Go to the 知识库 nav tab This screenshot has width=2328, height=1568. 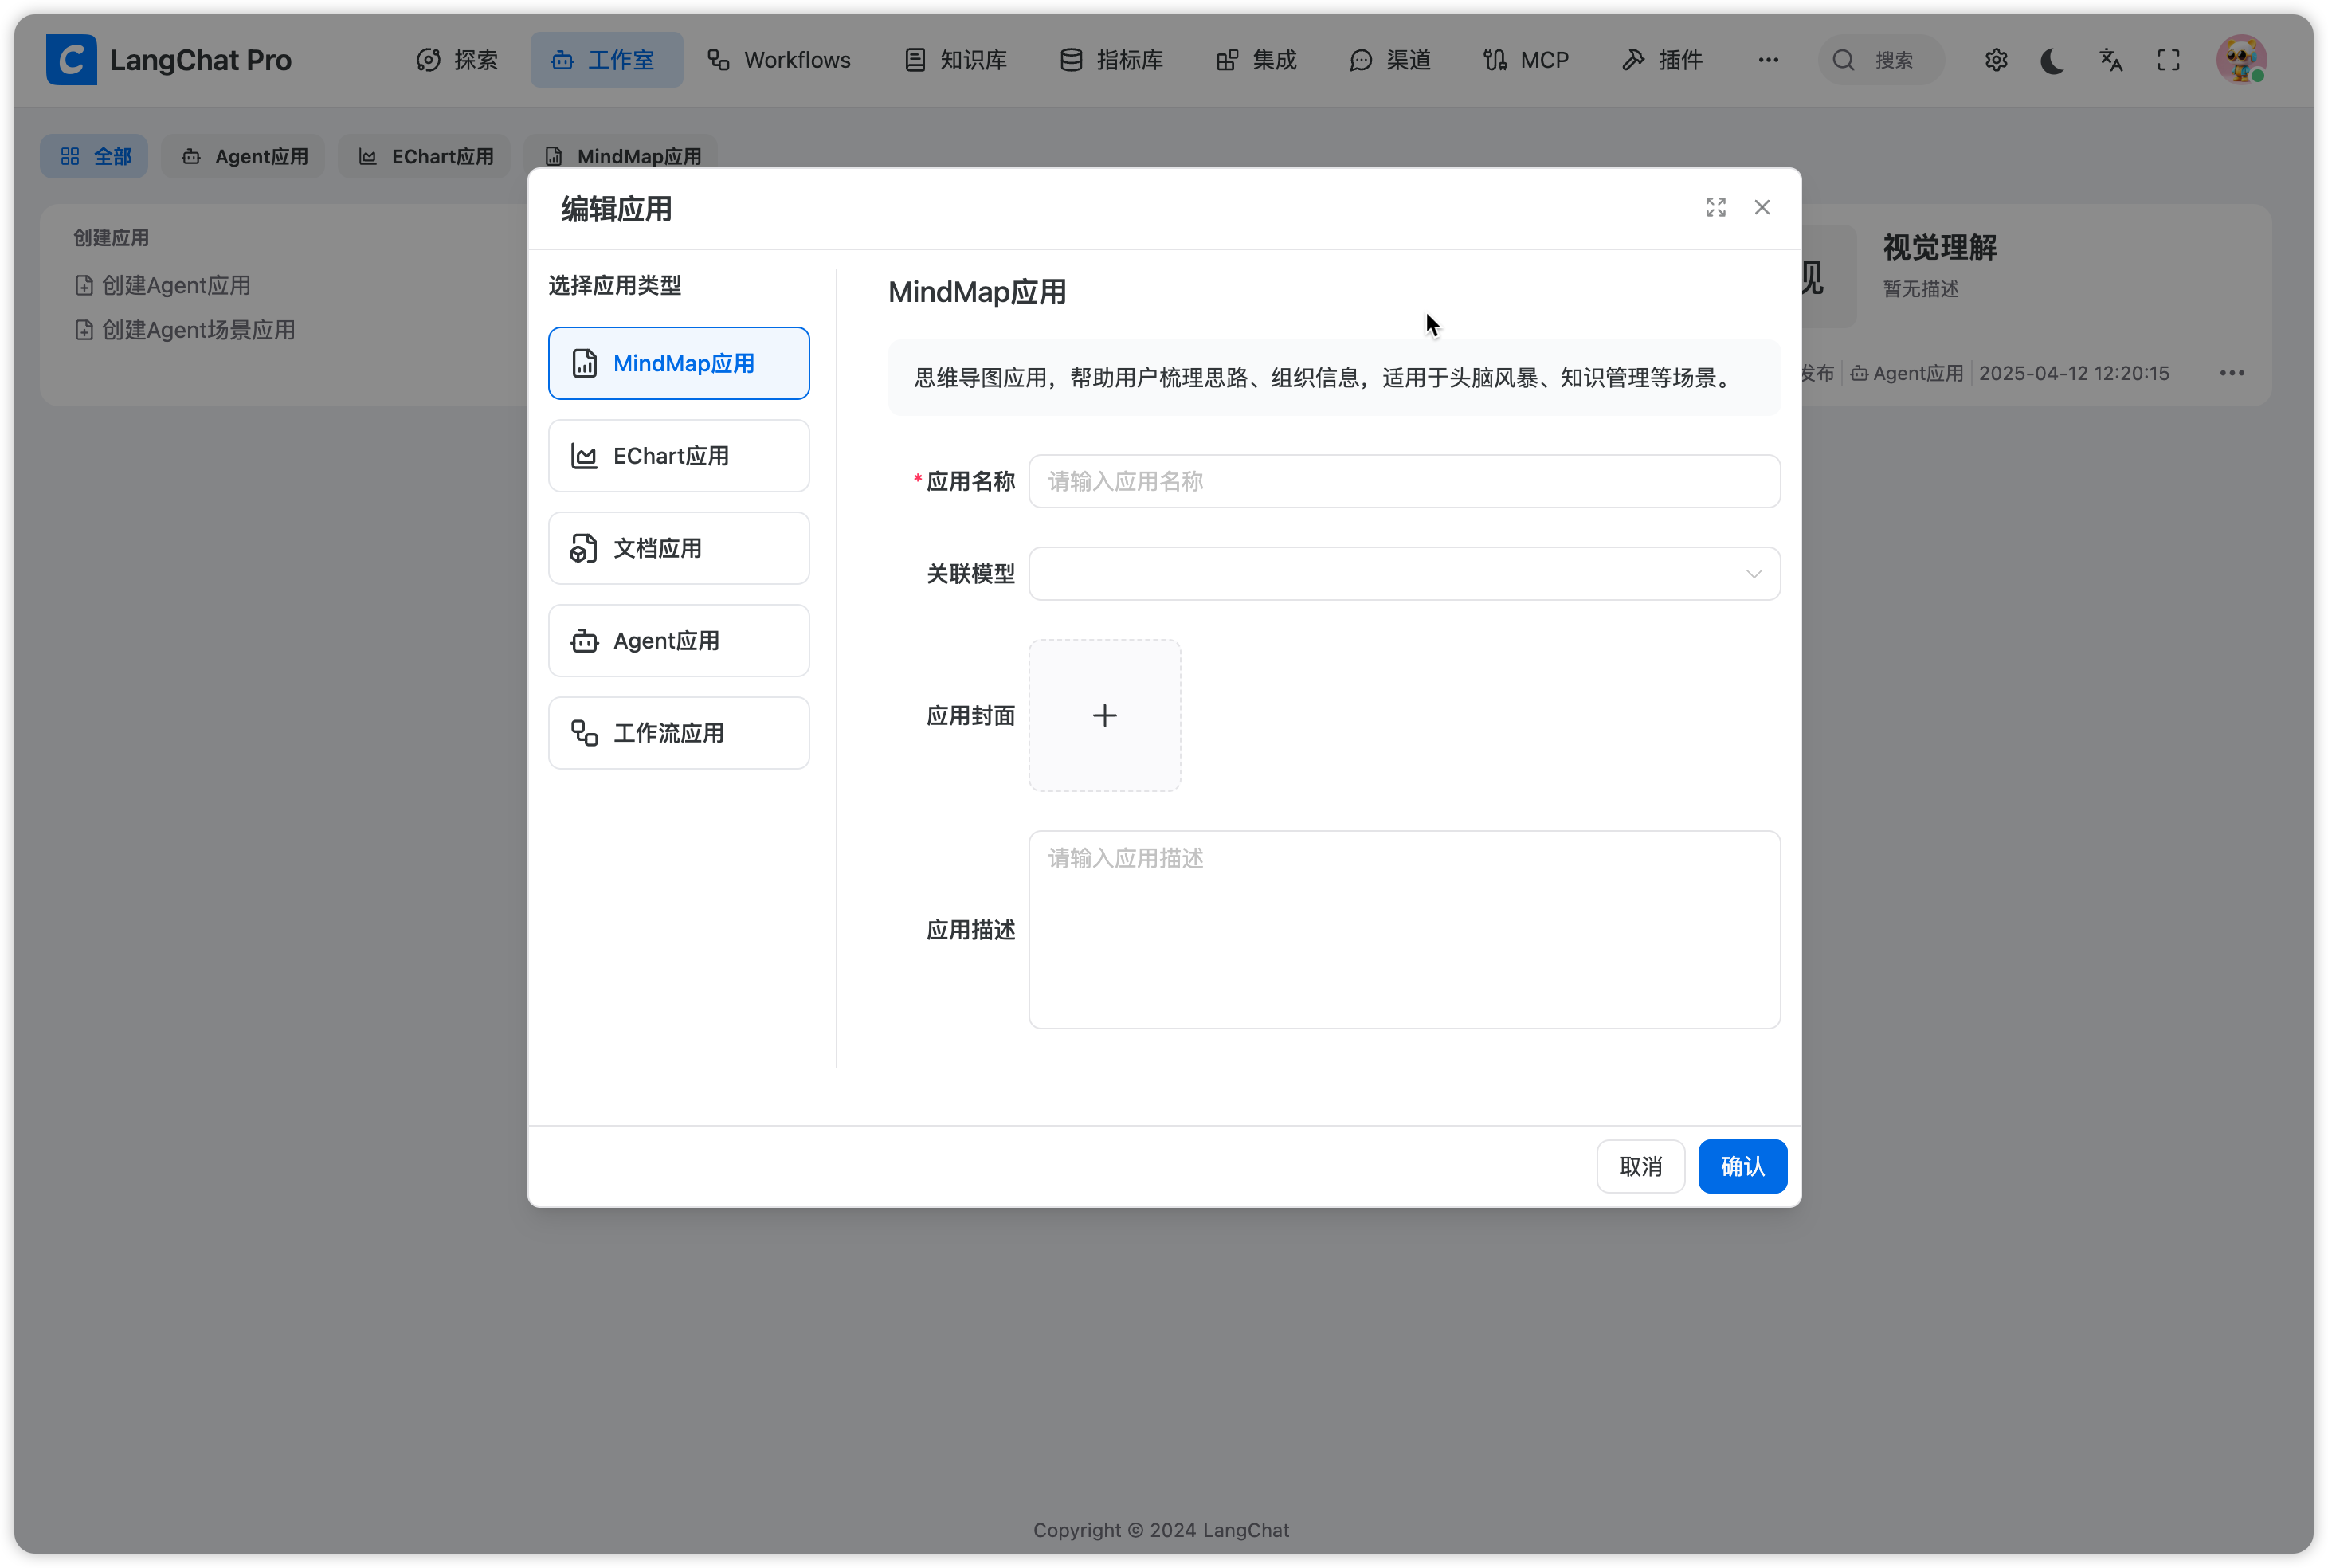point(955,60)
